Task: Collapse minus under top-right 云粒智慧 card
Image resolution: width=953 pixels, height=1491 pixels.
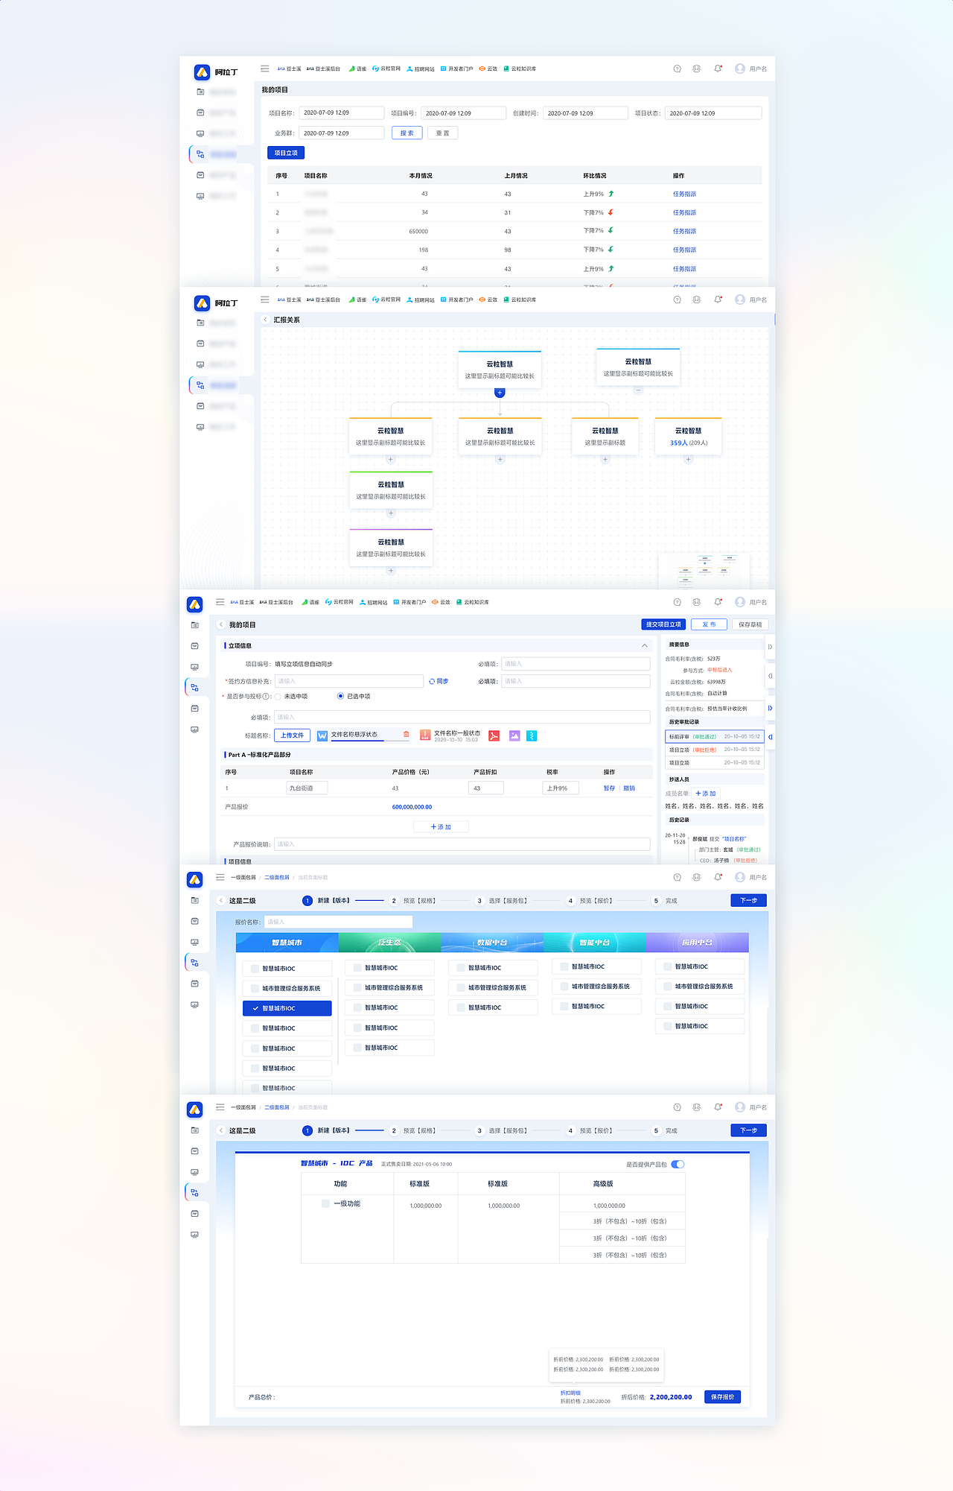Action: (638, 390)
